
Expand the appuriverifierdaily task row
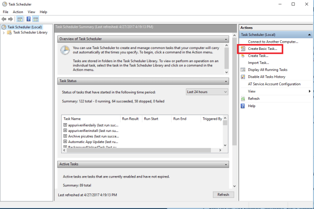coord(65,125)
